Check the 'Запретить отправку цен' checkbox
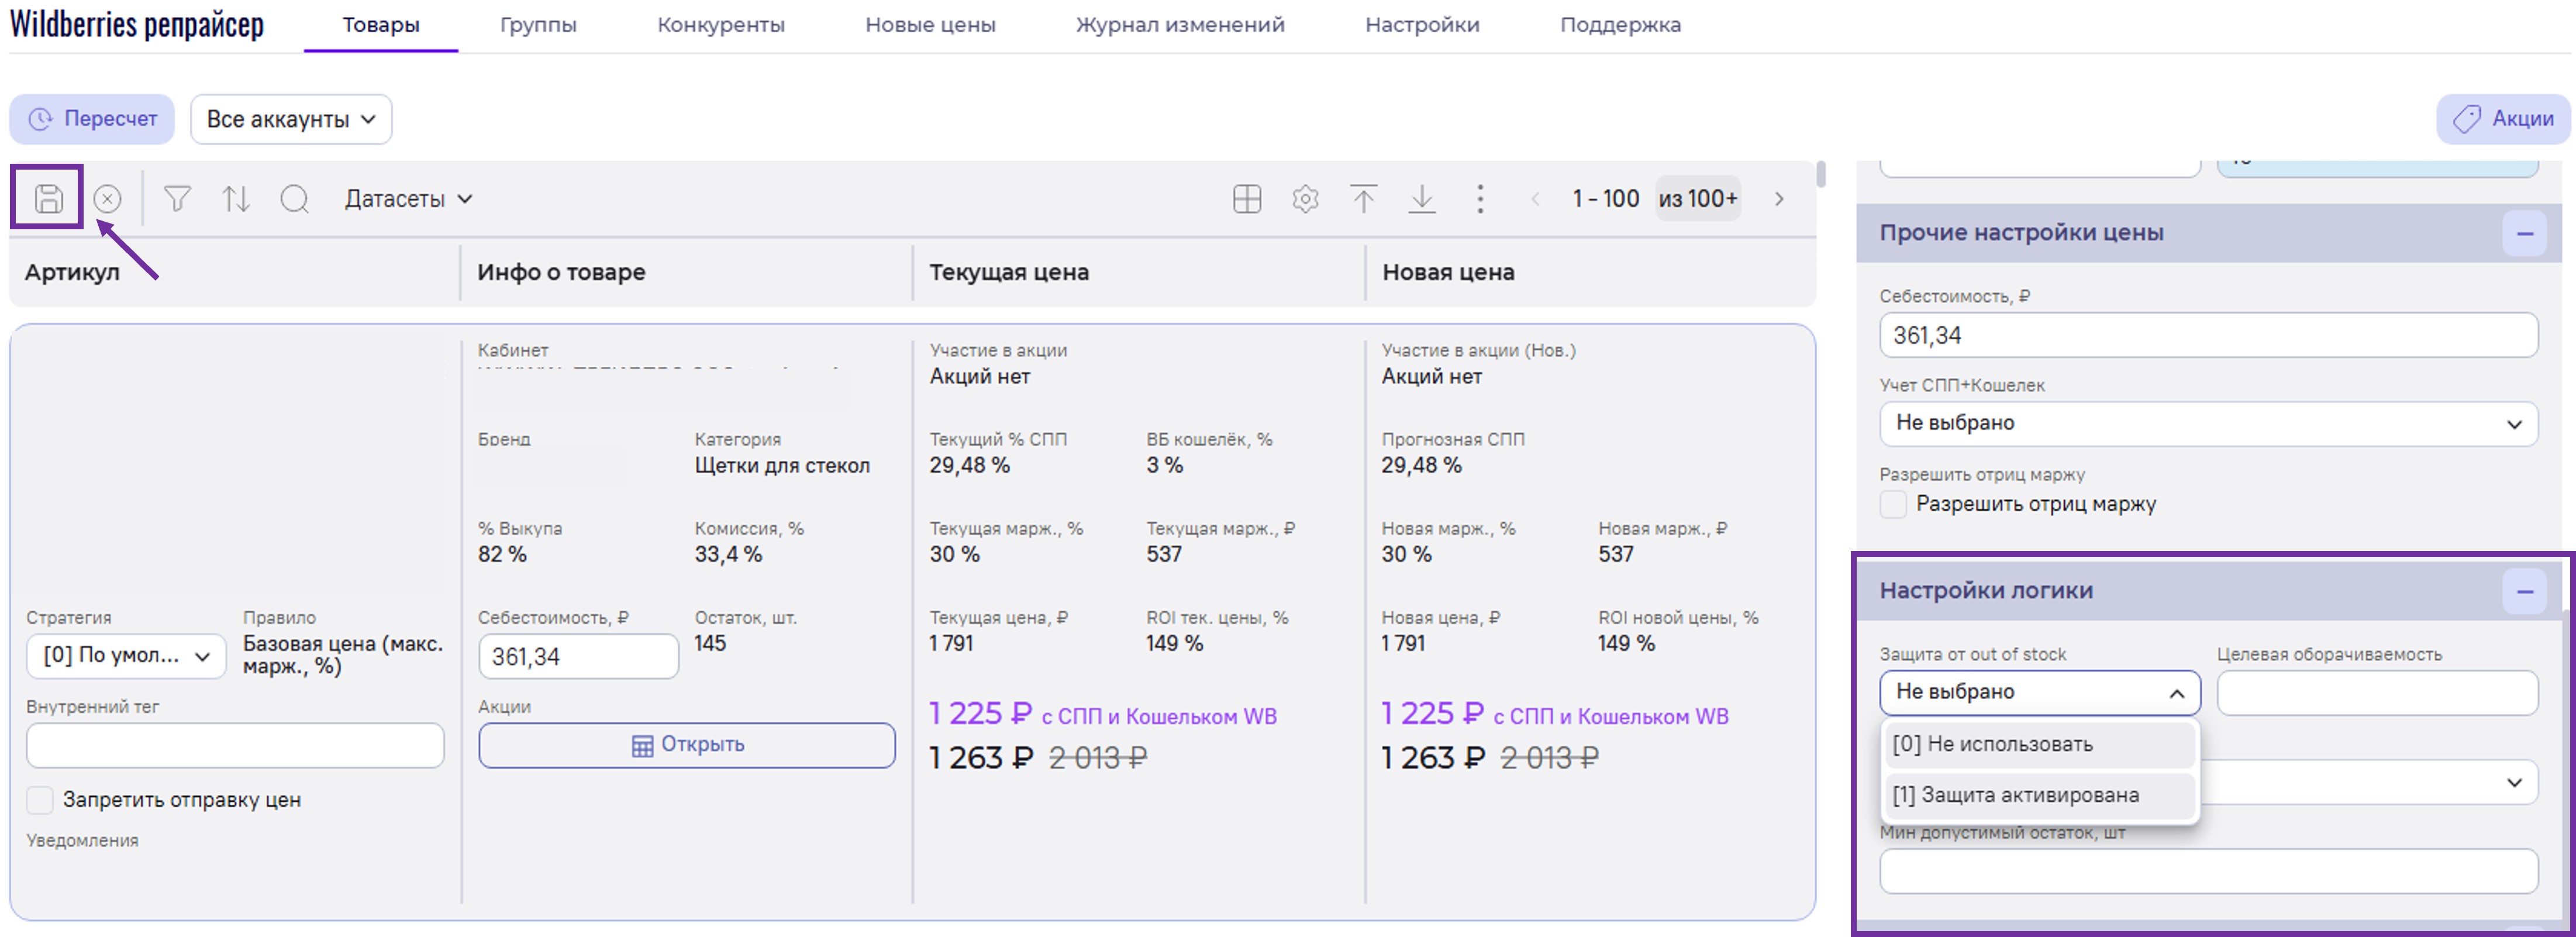 (x=40, y=799)
